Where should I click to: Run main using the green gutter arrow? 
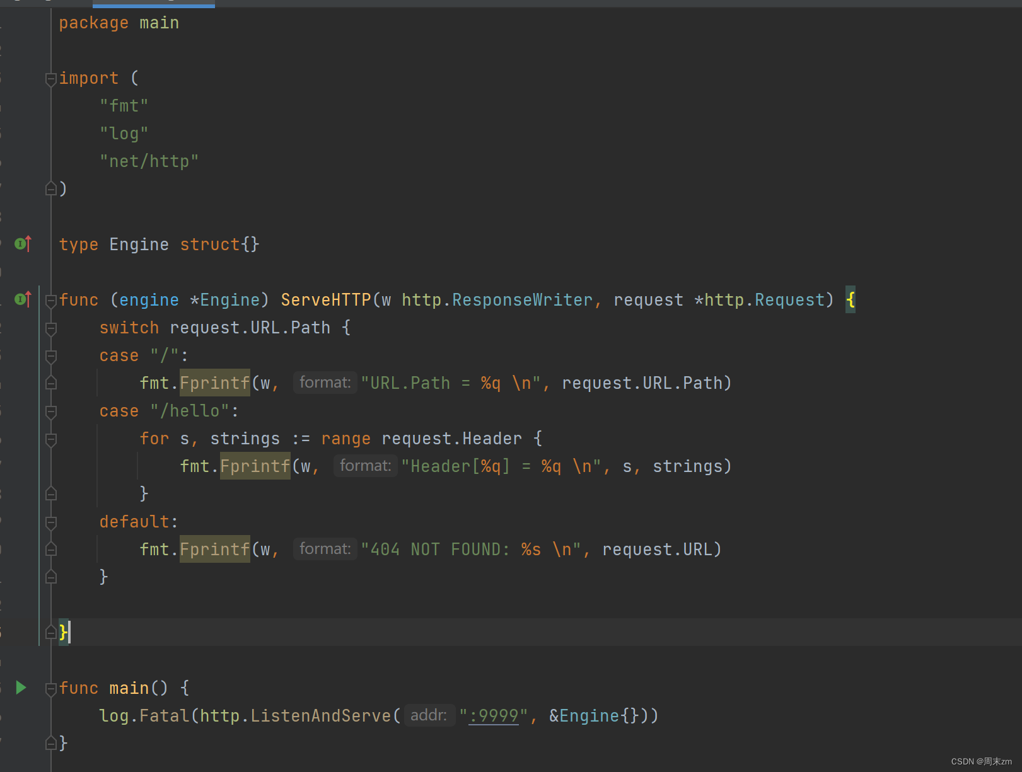21,688
